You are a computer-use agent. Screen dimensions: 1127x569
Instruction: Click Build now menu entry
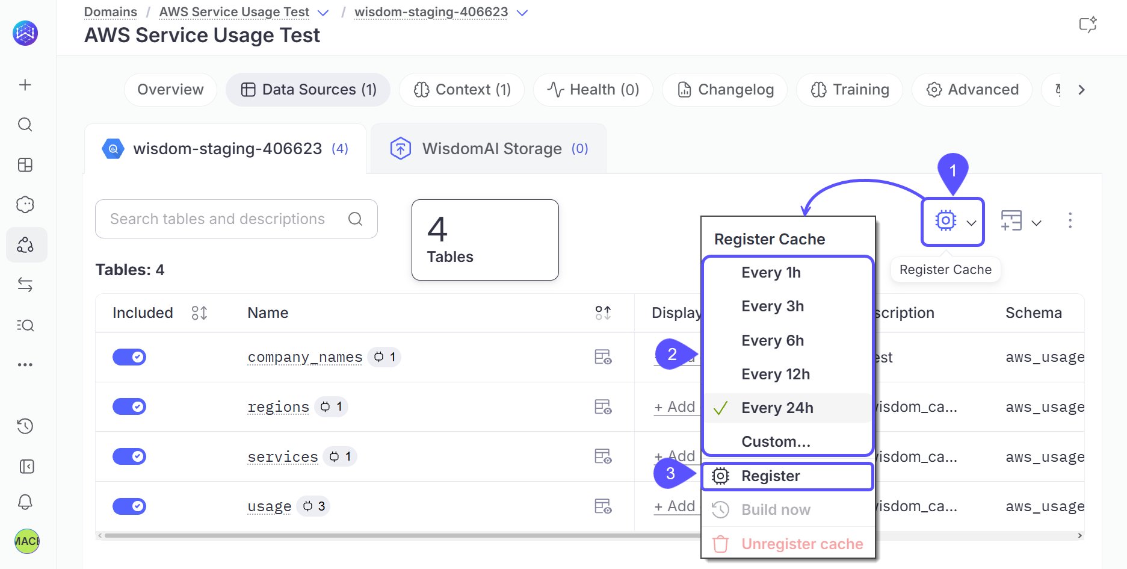pos(788,510)
